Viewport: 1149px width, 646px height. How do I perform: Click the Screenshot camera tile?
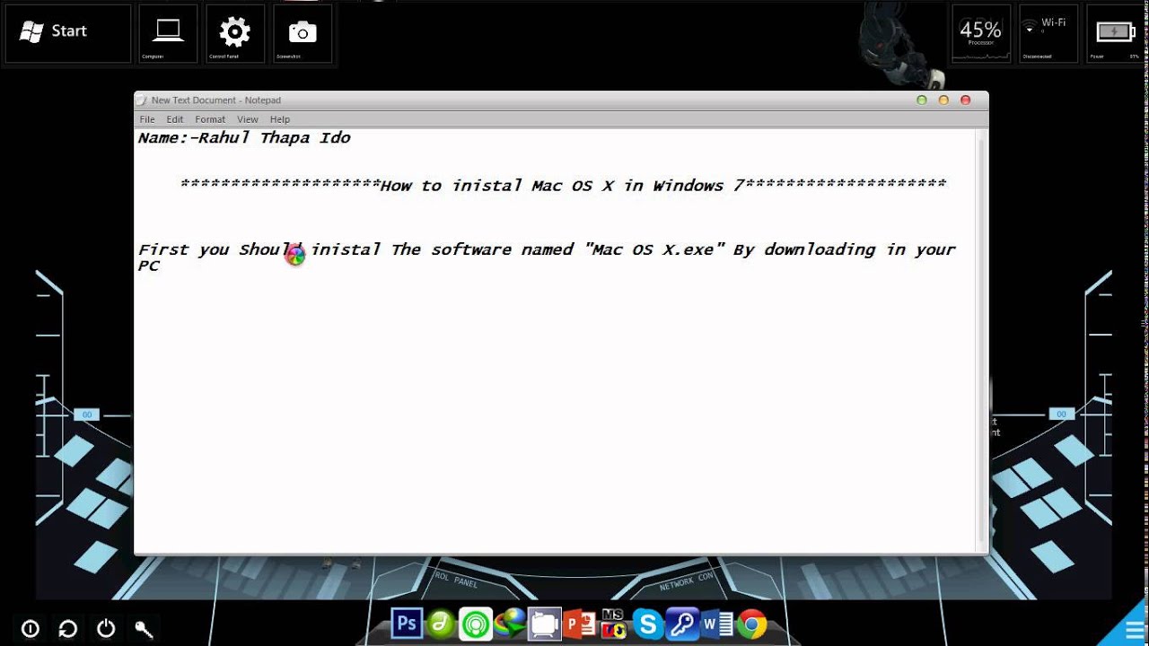coord(303,33)
